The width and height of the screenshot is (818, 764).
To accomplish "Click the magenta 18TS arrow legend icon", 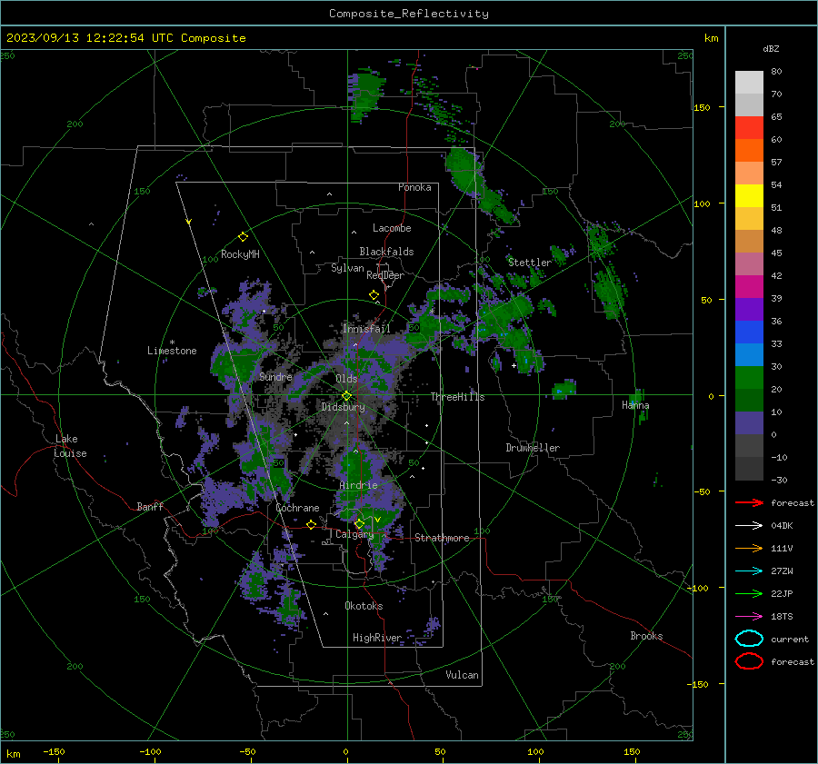I will 749,617.
